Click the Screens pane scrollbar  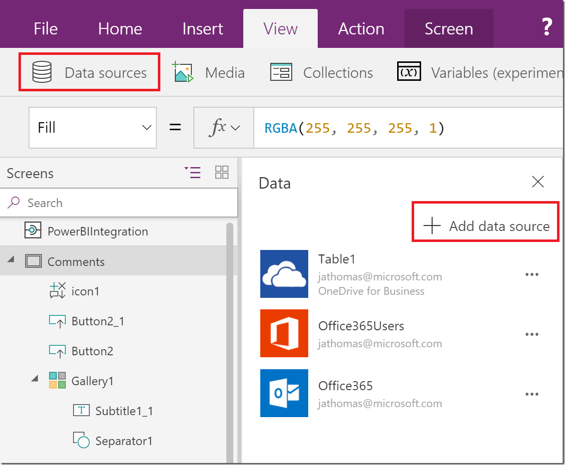[x=229, y=342]
